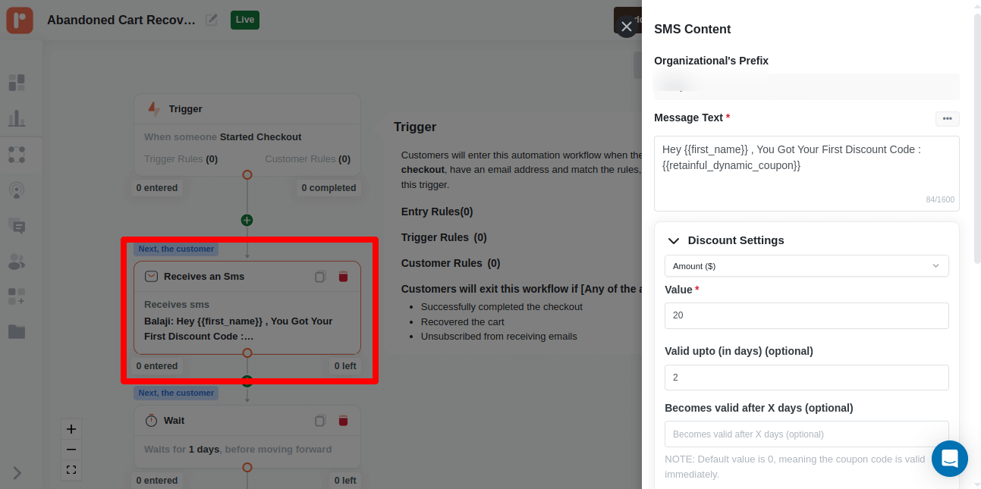Zoom in on the workflow canvas
The width and height of the screenshot is (981, 489).
[71, 429]
